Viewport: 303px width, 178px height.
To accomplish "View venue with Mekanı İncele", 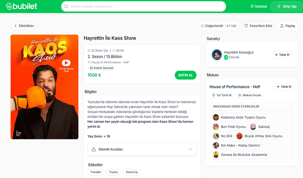I will click(249, 95).
